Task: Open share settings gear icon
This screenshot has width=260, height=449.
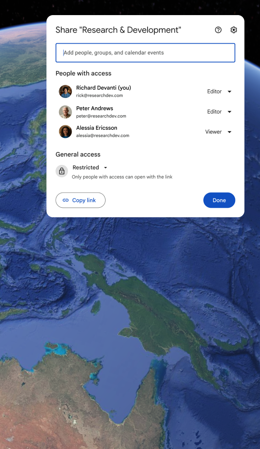Action: pyautogui.click(x=234, y=30)
